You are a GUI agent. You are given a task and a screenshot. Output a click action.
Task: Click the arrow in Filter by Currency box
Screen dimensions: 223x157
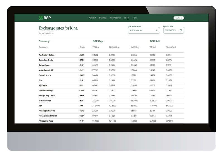click(157, 30)
